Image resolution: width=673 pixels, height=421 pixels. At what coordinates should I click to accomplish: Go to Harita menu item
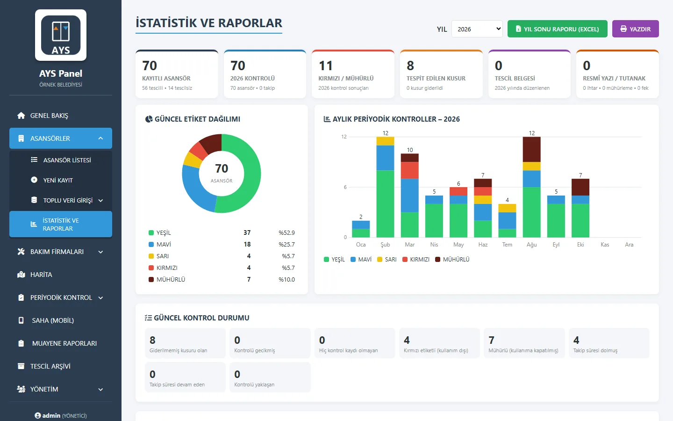click(x=61, y=275)
